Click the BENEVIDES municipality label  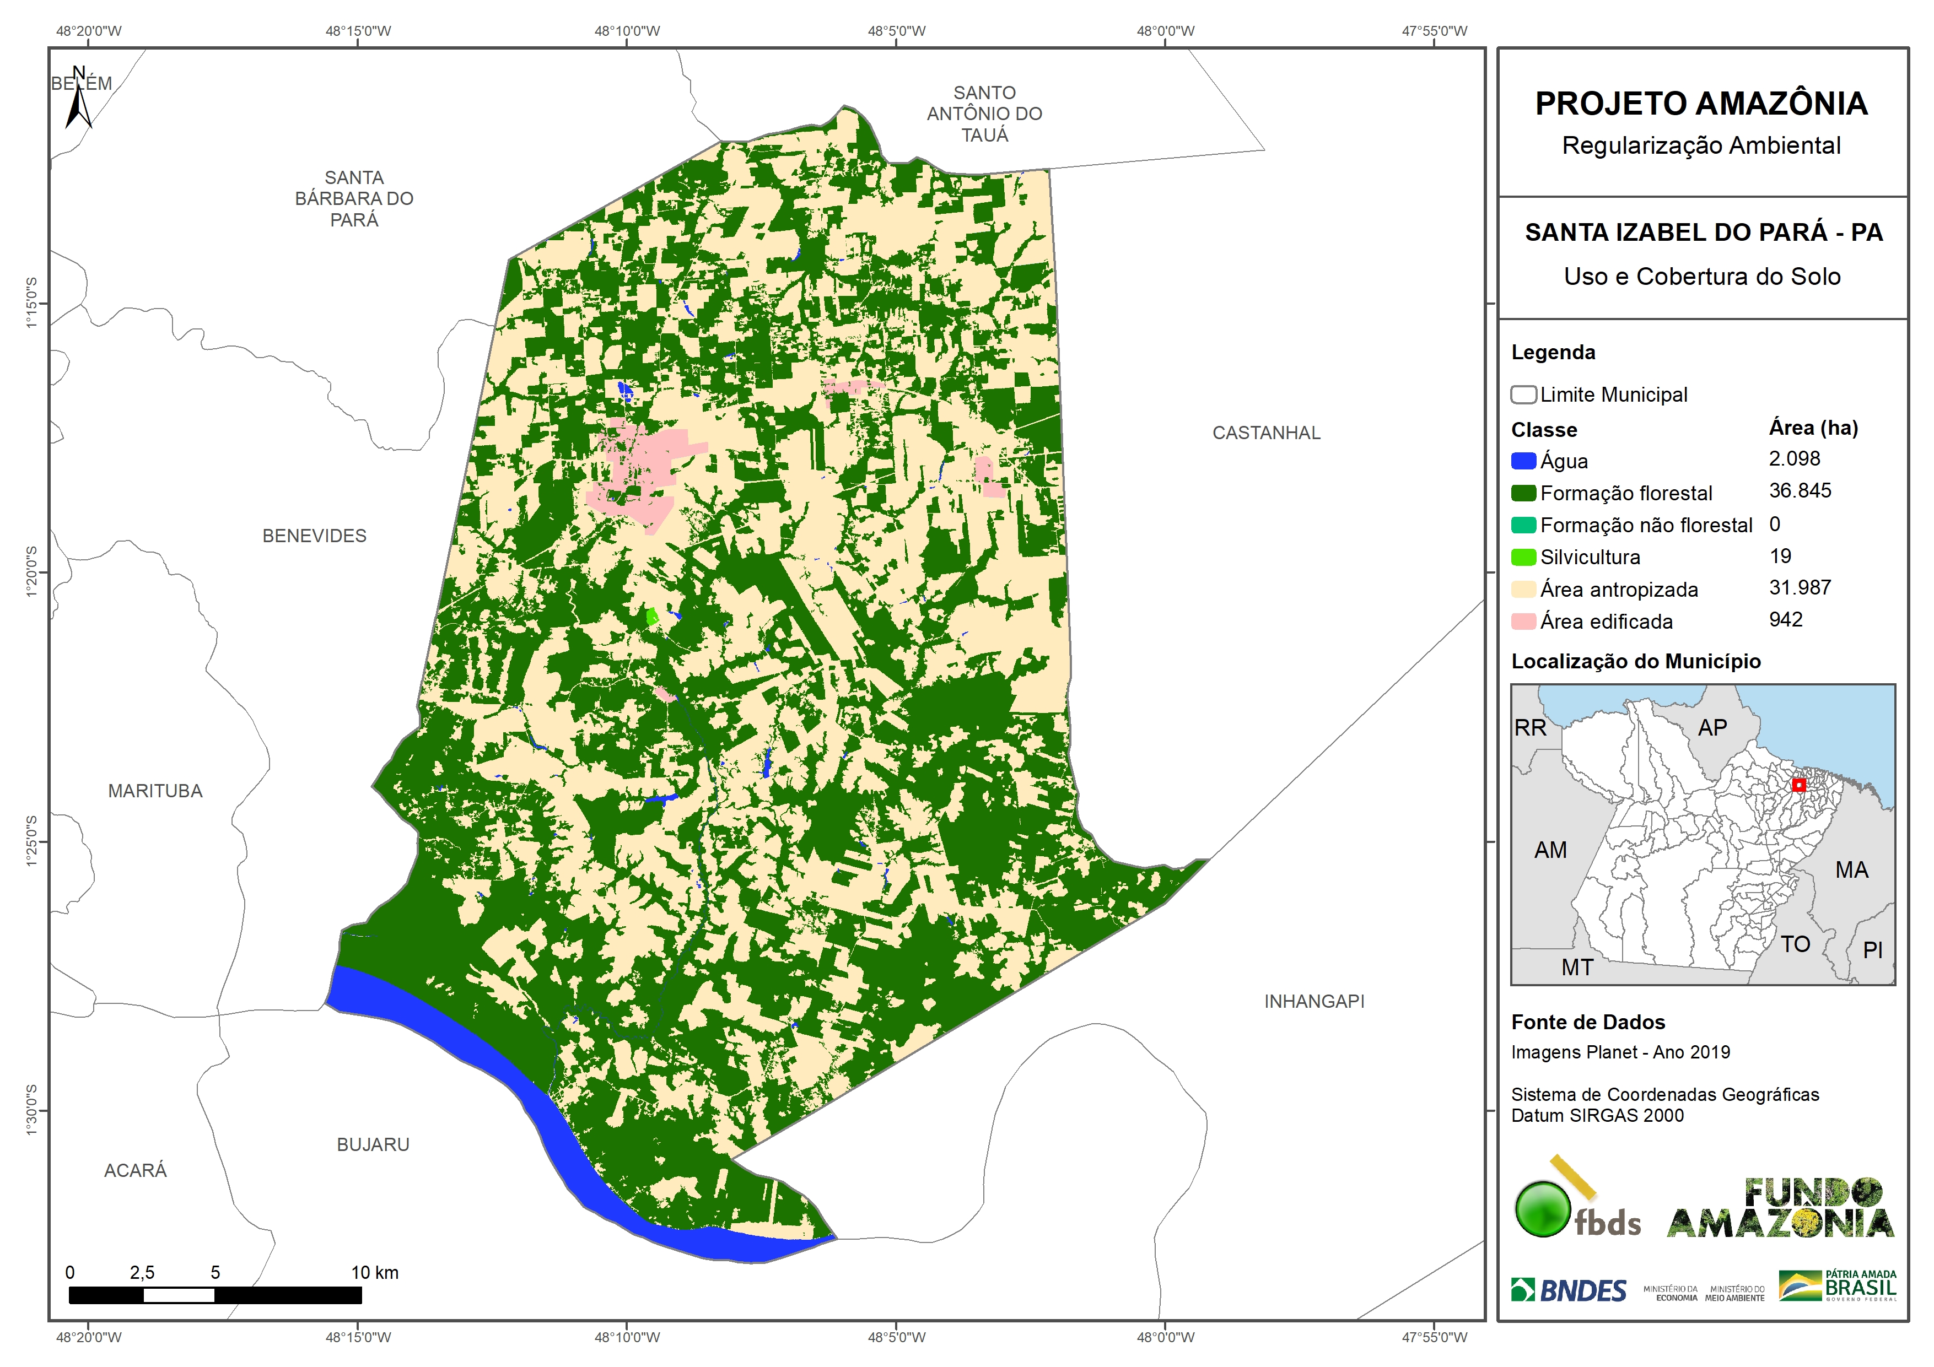pyautogui.click(x=314, y=536)
